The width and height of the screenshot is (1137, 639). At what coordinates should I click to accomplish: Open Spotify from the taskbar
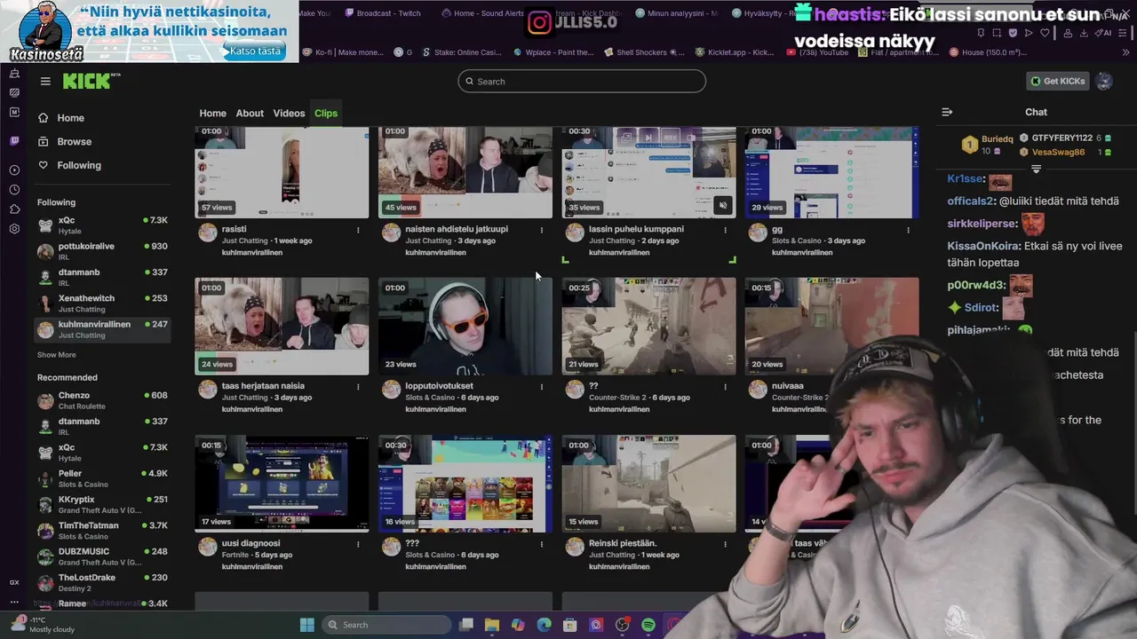tap(648, 625)
